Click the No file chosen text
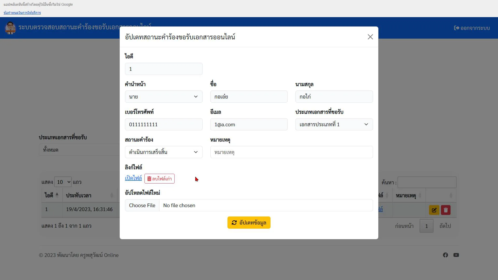Image resolution: width=498 pixels, height=280 pixels. tap(179, 205)
